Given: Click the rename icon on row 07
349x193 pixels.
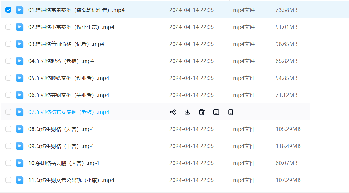Looking at the screenshot, I should click(x=216, y=112).
